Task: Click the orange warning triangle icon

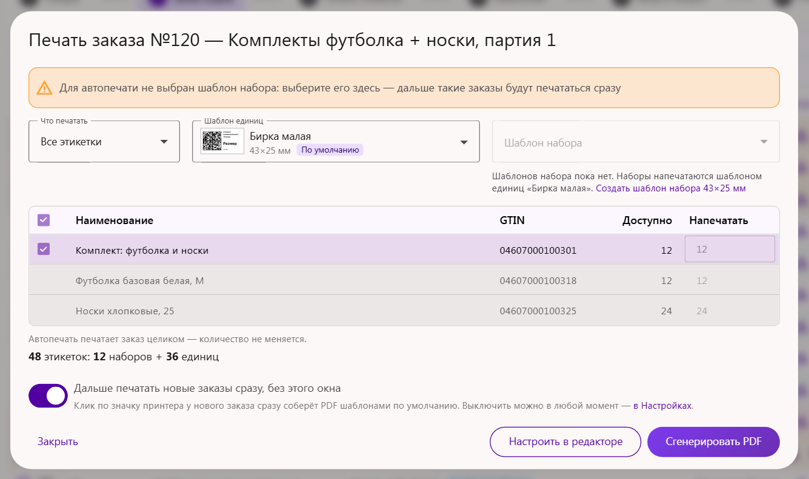Action: tap(44, 88)
